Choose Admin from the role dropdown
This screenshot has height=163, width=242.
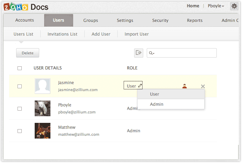tap(157, 104)
